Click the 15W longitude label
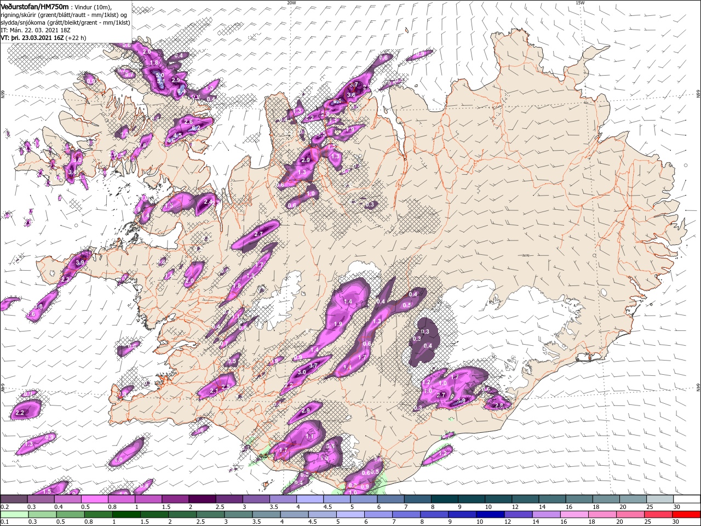This screenshot has width=701, height=526. [580, 3]
